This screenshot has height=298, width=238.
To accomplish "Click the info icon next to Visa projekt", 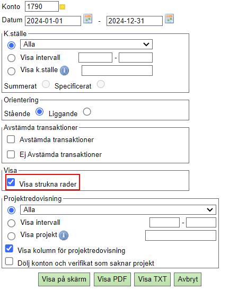I will pyautogui.click(x=64, y=235).
